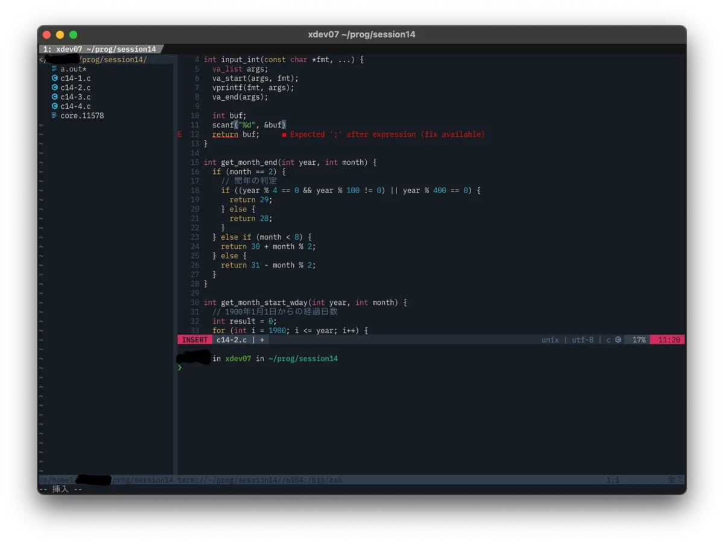Image resolution: width=724 pixels, height=544 pixels.
Task: Click the 'Expected ;' diagnostic message
Action: [387, 135]
